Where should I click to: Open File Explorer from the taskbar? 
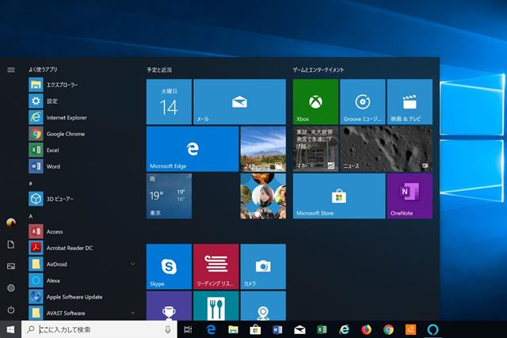tap(233, 329)
